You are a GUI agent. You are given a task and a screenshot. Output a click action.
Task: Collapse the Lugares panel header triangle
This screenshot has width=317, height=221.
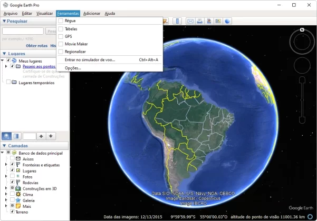pyautogui.click(x=4, y=54)
